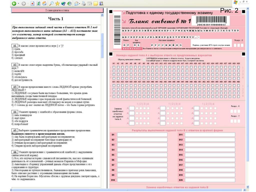Viewport: 256px width, 192px height.
Task: Click the first 'Резерв - 7' box
Action: pos(232,121)
